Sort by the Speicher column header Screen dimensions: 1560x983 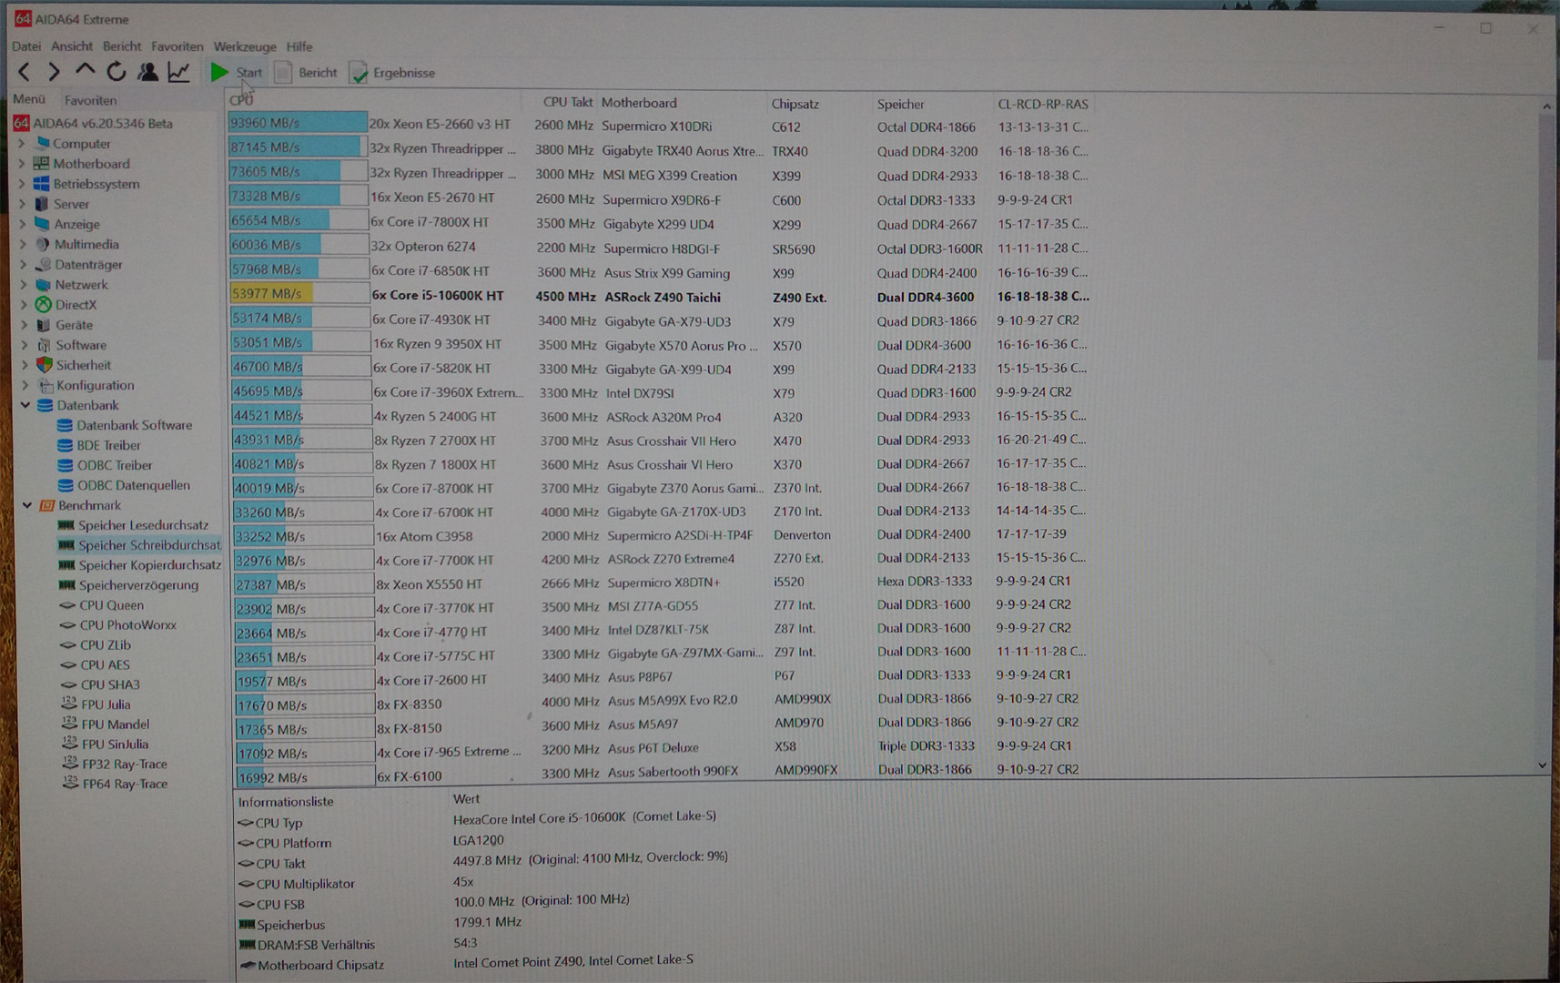900,104
